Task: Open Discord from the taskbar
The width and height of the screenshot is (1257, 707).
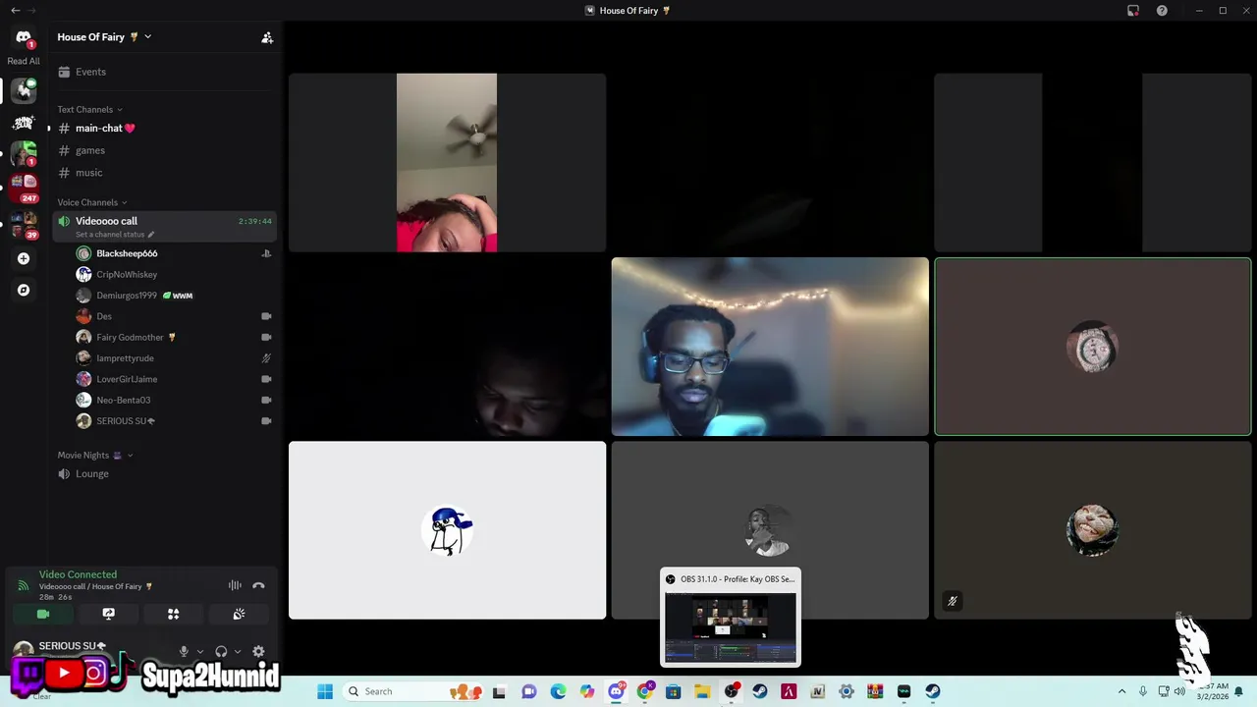Action: pyautogui.click(x=616, y=691)
